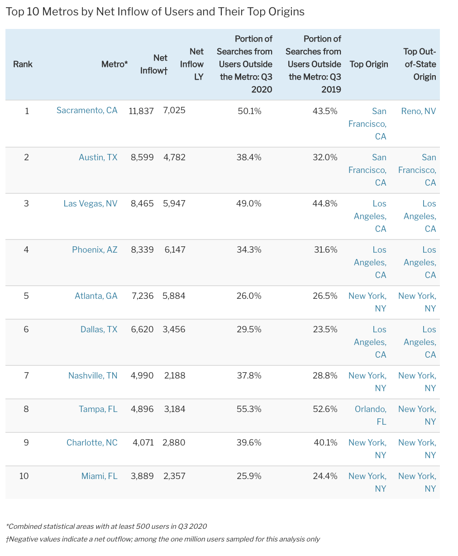
Task: Open Reno, NV out-of-state origin link
Action: coord(418,111)
